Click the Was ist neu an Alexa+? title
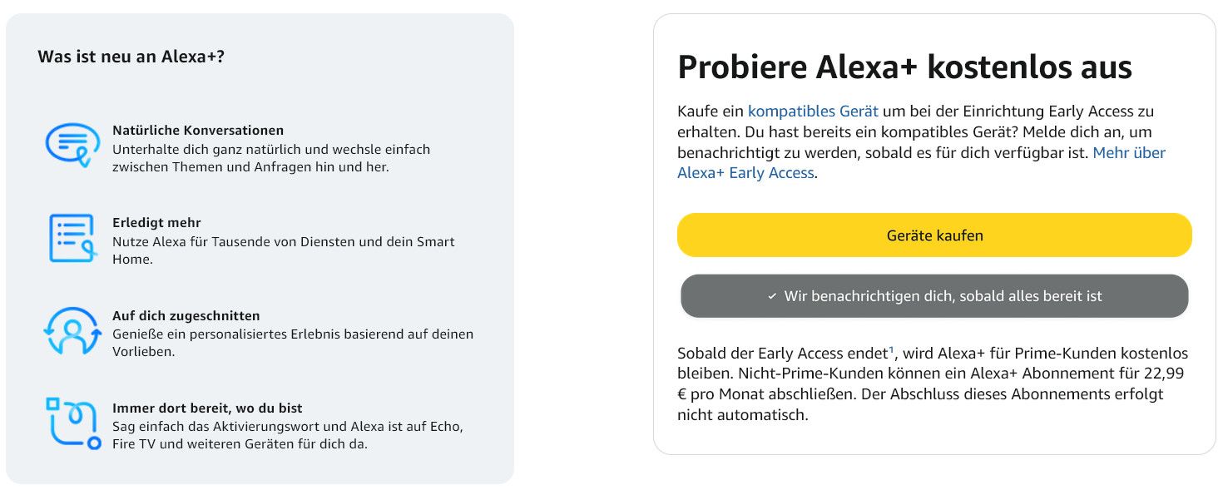This screenshot has height=490, width=1228. point(131,57)
